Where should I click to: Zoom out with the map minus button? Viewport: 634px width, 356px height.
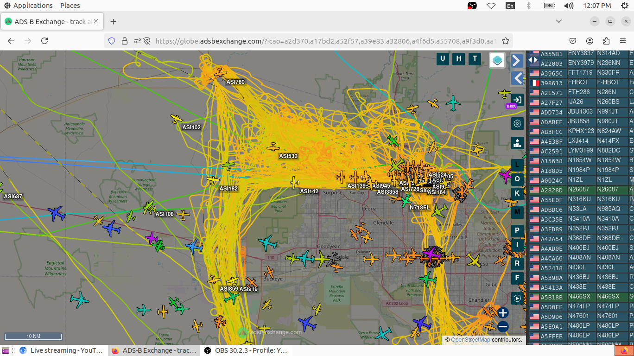pos(503,326)
